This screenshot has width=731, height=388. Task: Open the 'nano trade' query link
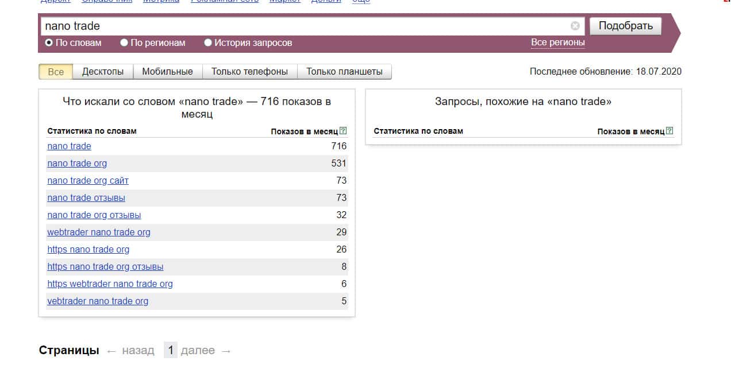click(x=69, y=146)
